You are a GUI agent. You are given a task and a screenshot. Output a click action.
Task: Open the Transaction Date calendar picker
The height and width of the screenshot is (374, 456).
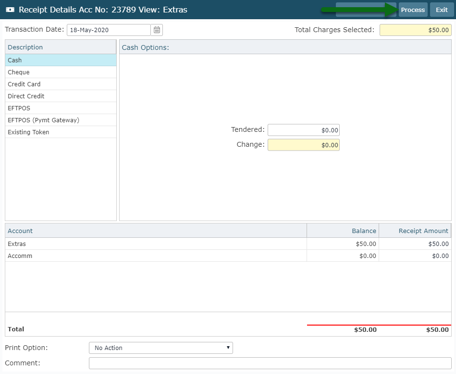(157, 30)
